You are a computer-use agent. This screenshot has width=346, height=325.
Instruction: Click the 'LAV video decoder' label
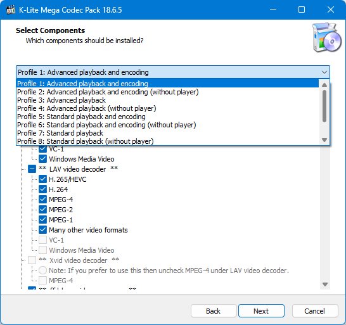coord(78,169)
